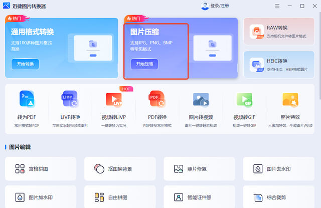Select the 照片特效 label text
Viewport: 321px width, 208px height.
[x=290, y=117]
